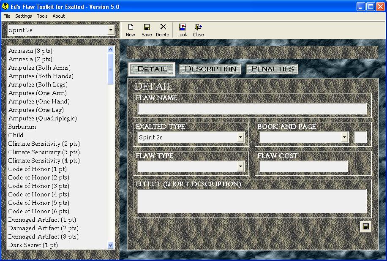Expand the top-left Spirit 2e combo box

tap(111, 30)
